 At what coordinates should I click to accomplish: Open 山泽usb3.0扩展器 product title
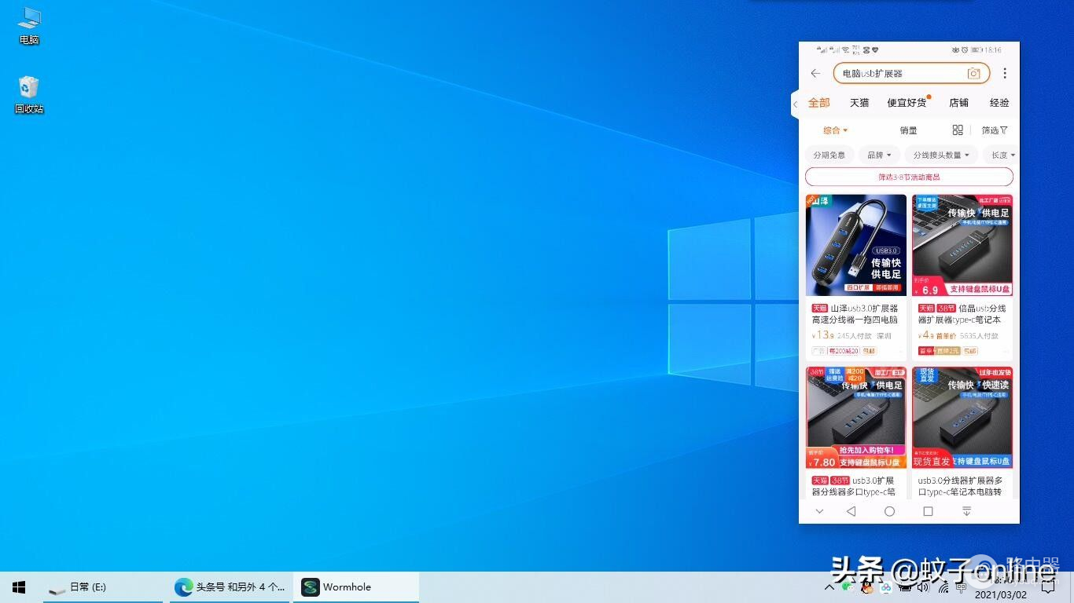point(855,314)
